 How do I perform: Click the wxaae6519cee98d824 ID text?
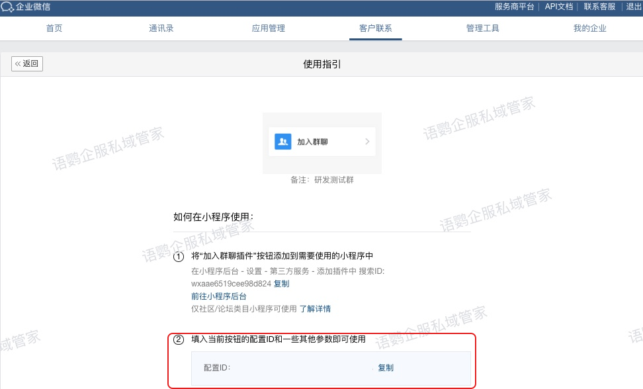coord(231,284)
